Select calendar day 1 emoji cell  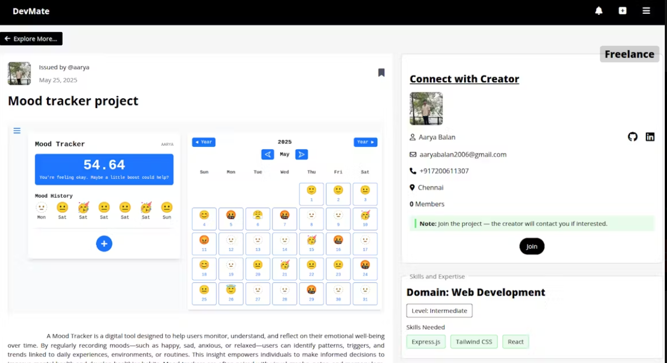pyautogui.click(x=312, y=194)
